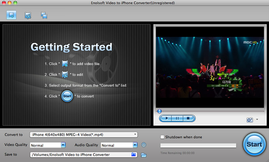Minimize the window with yellow button
The image size is (269, 162).
(x=10, y=3)
